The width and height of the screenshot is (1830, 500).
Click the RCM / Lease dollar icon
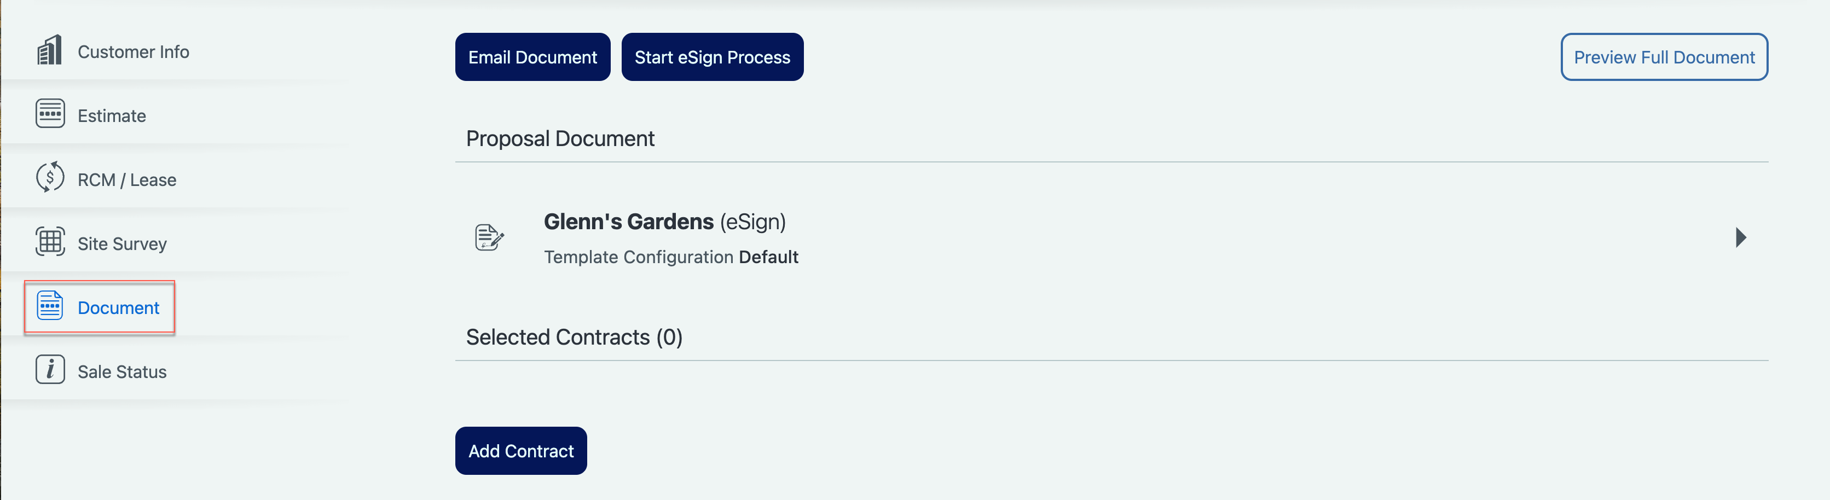pos(50,178)
